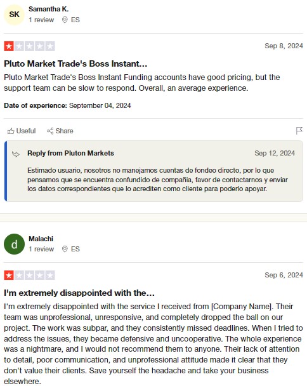Open the SK profile avatar
Screen dimensions: 307x386
coord(14,15)
